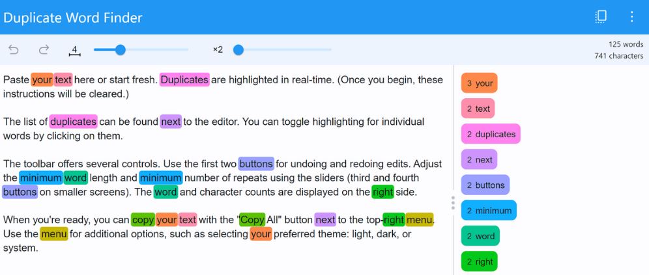This screenshot has height=275, width=649.
Task: Click the panel divider drag handle dots
Action: pos(453,203)
